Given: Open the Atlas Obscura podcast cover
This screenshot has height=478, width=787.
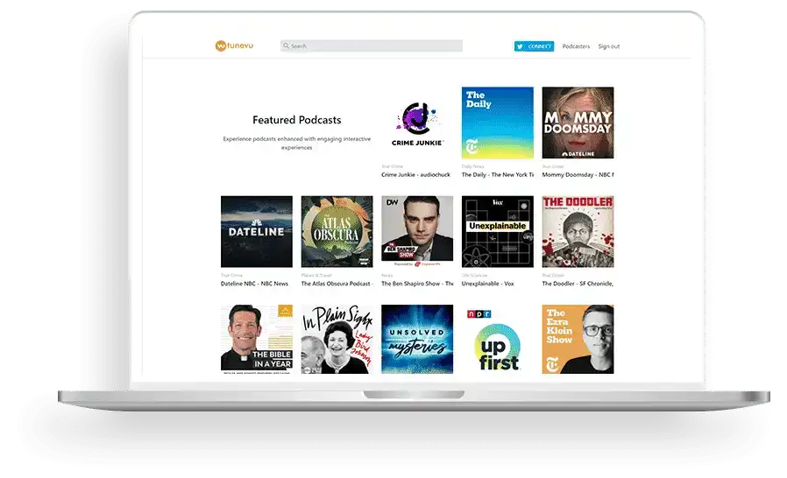Looking at the screenshot, I should (337, 231).
